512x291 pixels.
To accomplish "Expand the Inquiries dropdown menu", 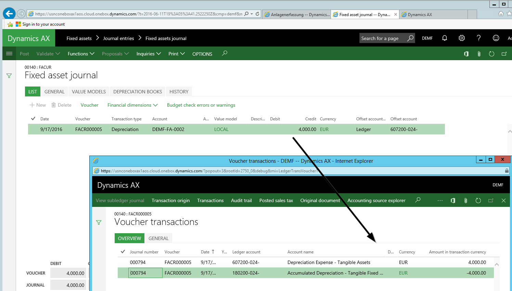I will 148,54.
